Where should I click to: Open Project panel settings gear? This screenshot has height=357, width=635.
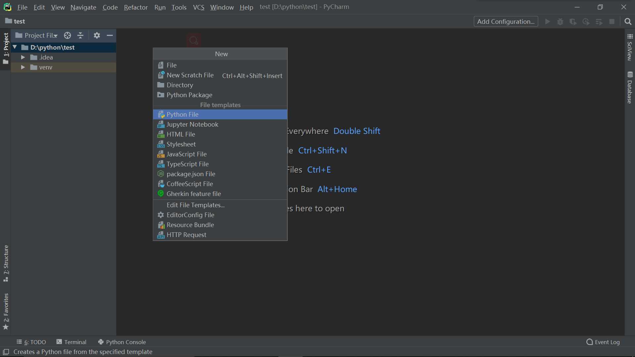[x=97, y=35]
